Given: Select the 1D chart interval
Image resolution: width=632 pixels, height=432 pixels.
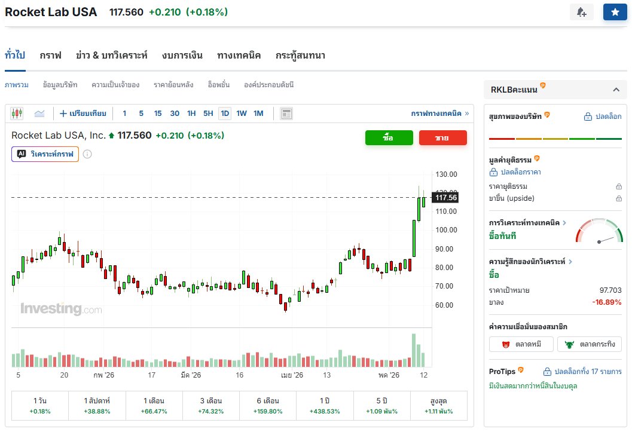Looking at the screenshot, I should click(225, 114).
